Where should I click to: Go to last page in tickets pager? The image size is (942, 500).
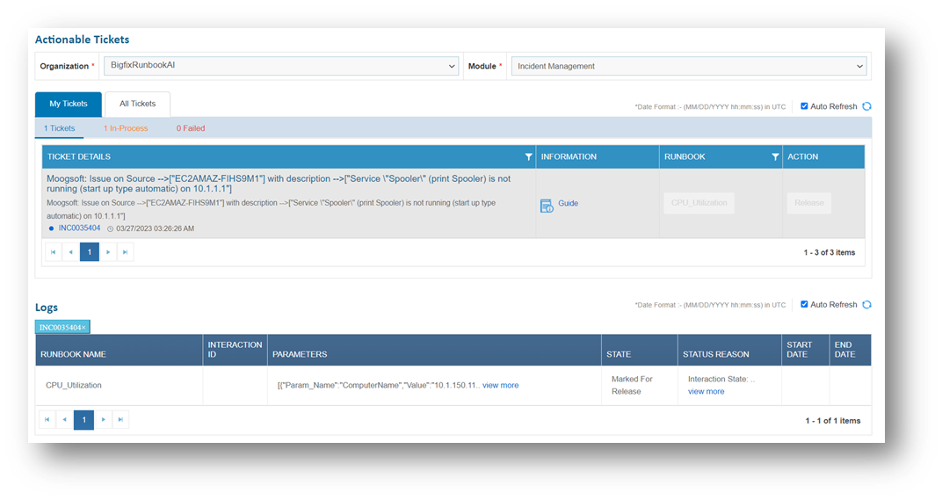pos(125,252)
